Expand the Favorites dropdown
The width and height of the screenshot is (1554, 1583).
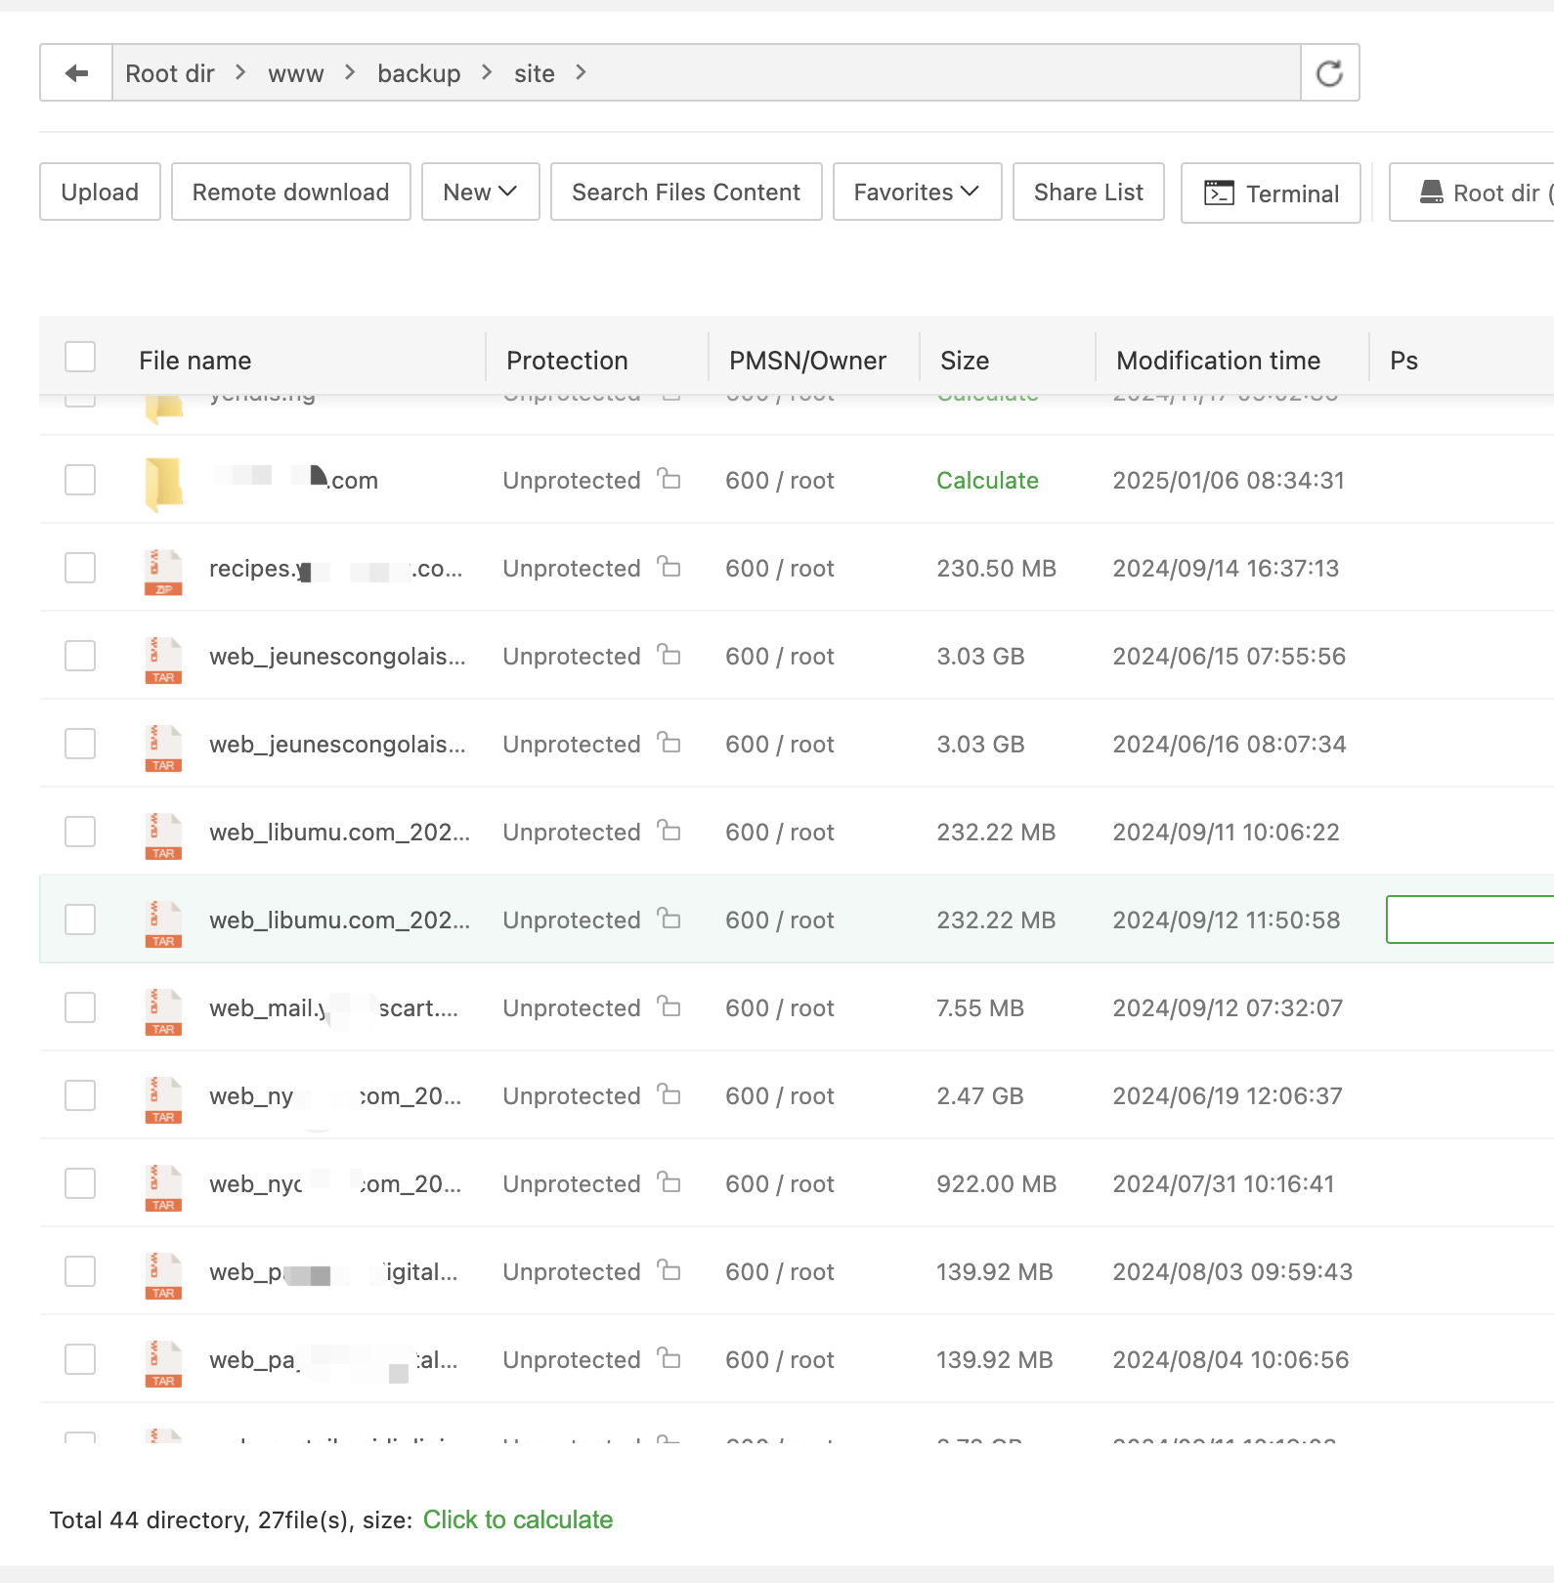pos(917,193)
